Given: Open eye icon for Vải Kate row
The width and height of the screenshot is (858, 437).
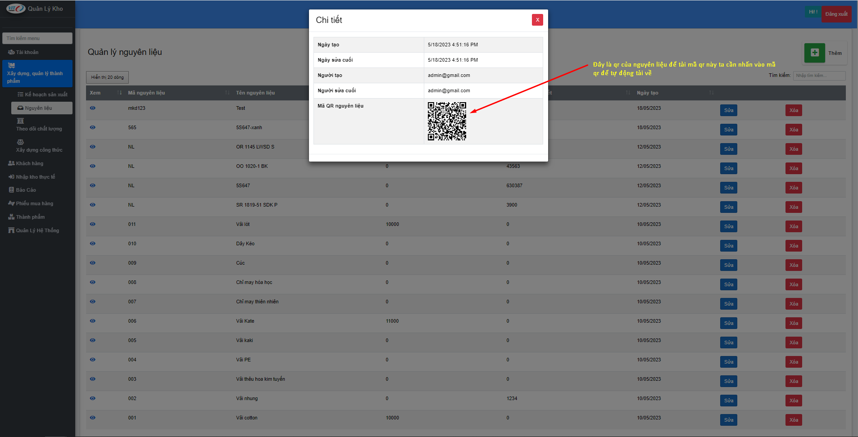Looking at the screenshot, I should coord(93,321).
